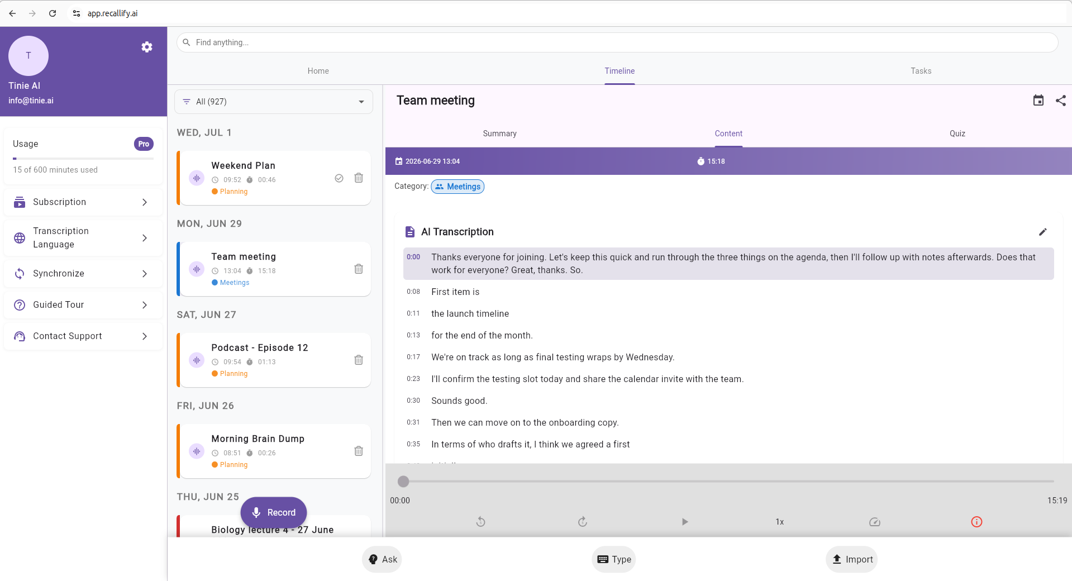This screenshot has height=581, width=1072.
Task: Start a new recording with Record button
Action: tap(274, 512)
